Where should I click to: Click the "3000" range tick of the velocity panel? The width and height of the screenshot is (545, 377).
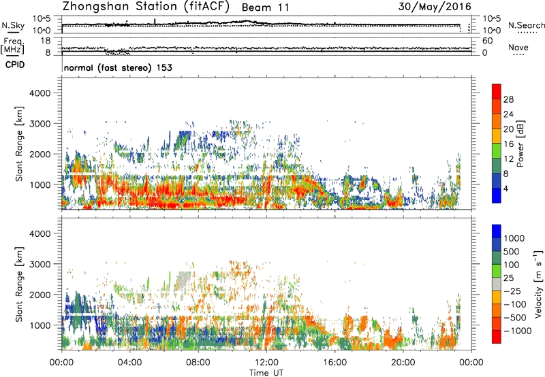coord(40,264)
